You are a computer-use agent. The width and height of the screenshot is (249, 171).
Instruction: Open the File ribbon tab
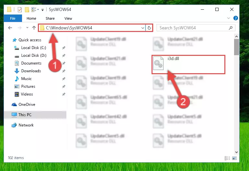click(x=13, y=18)
